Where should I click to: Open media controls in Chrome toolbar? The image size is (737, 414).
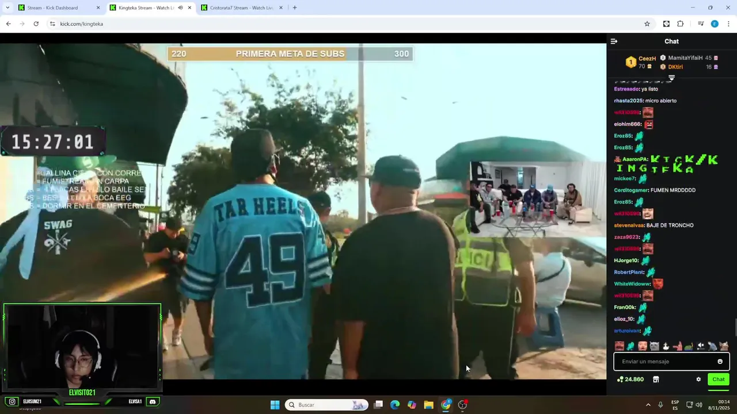701,24
